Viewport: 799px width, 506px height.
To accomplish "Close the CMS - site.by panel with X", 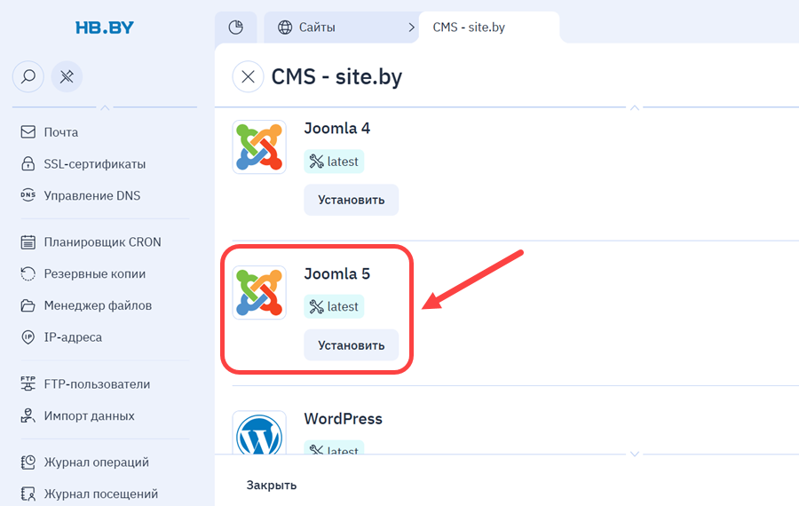I will [x=249, y=76].
